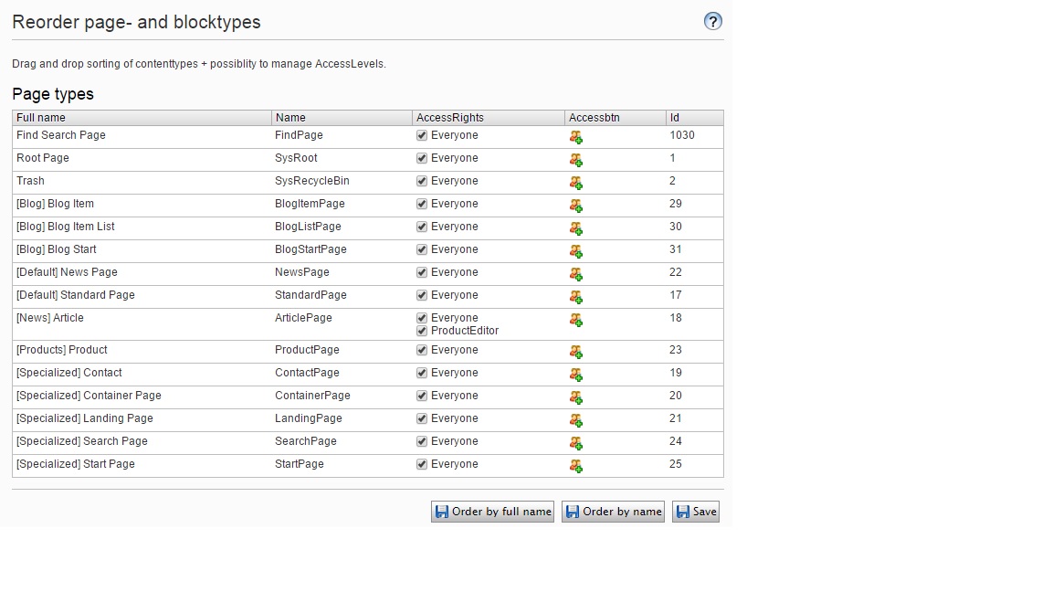Toggle Everyone checkbox for SysRecycleBin row
1052x592 pixels.
pos(422,181)
